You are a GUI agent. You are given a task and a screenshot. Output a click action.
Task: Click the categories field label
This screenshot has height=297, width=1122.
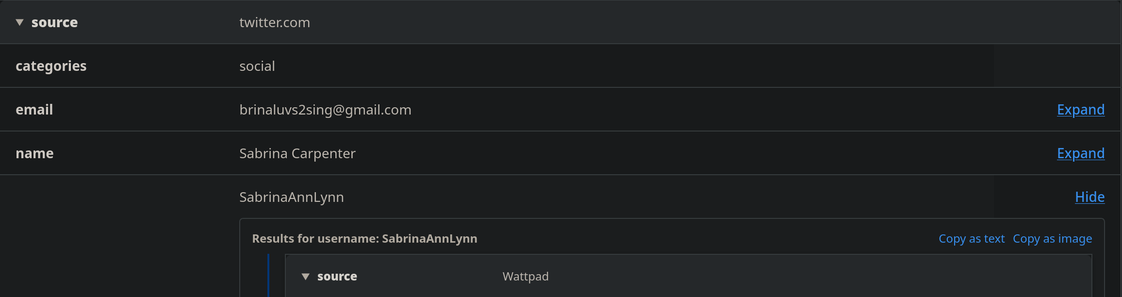click(51, 66)
